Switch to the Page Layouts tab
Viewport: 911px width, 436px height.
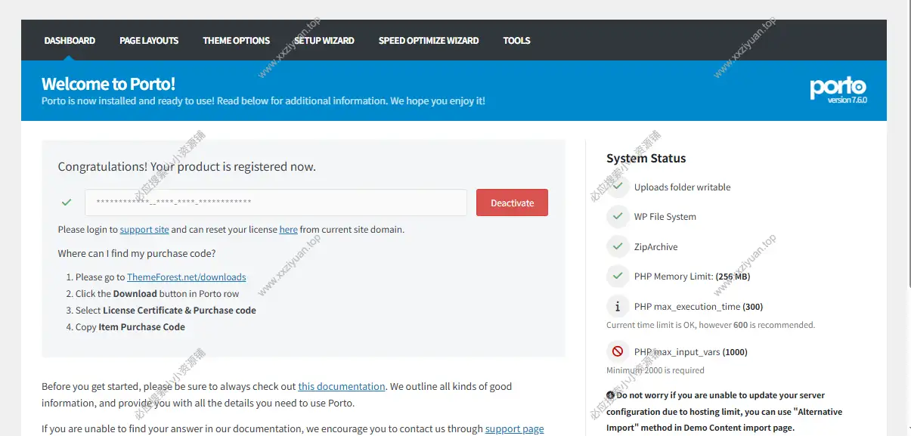149,41
